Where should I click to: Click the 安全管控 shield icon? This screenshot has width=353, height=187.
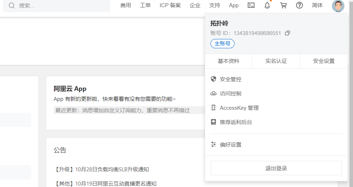pos(213,79)
